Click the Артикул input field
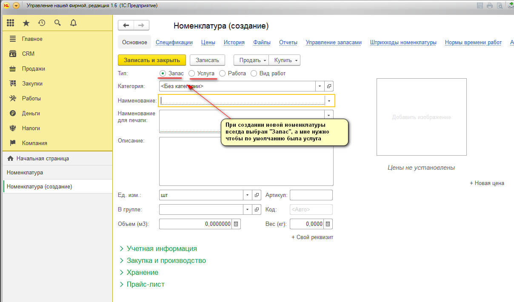The image size is (514, 302). pos(311,195)
